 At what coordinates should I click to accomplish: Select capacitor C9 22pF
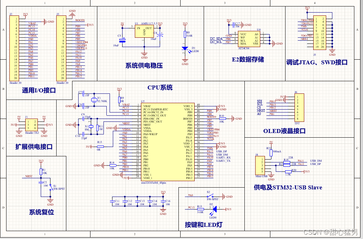(x=83, y=119)
